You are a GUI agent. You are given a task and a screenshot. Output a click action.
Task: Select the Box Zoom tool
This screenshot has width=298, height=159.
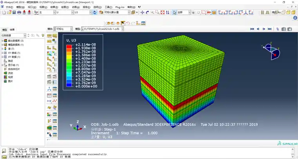157,13
